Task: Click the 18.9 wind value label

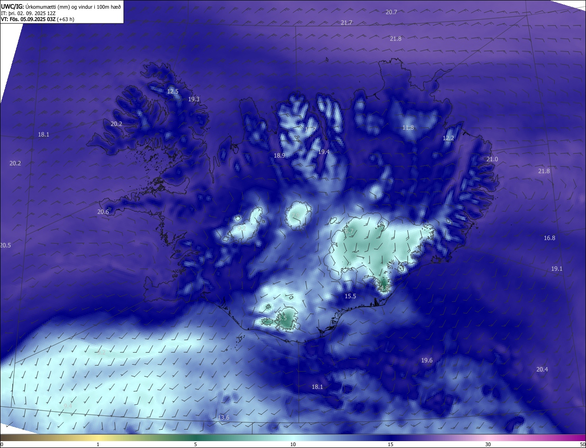Action: (x=279, y=156)
